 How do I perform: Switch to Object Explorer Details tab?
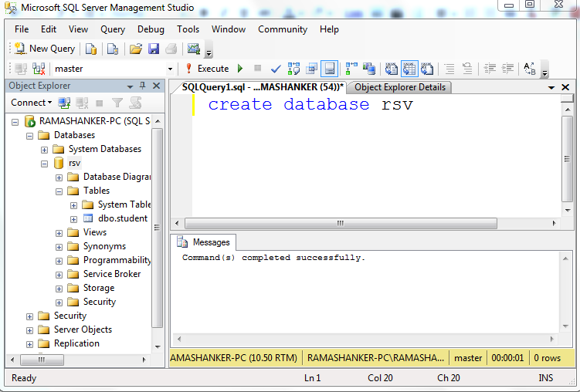point(399,87)
